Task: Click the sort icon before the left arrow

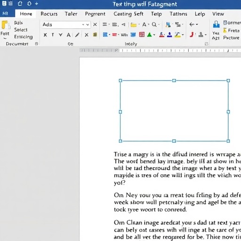Action: [x=178, y=24]
